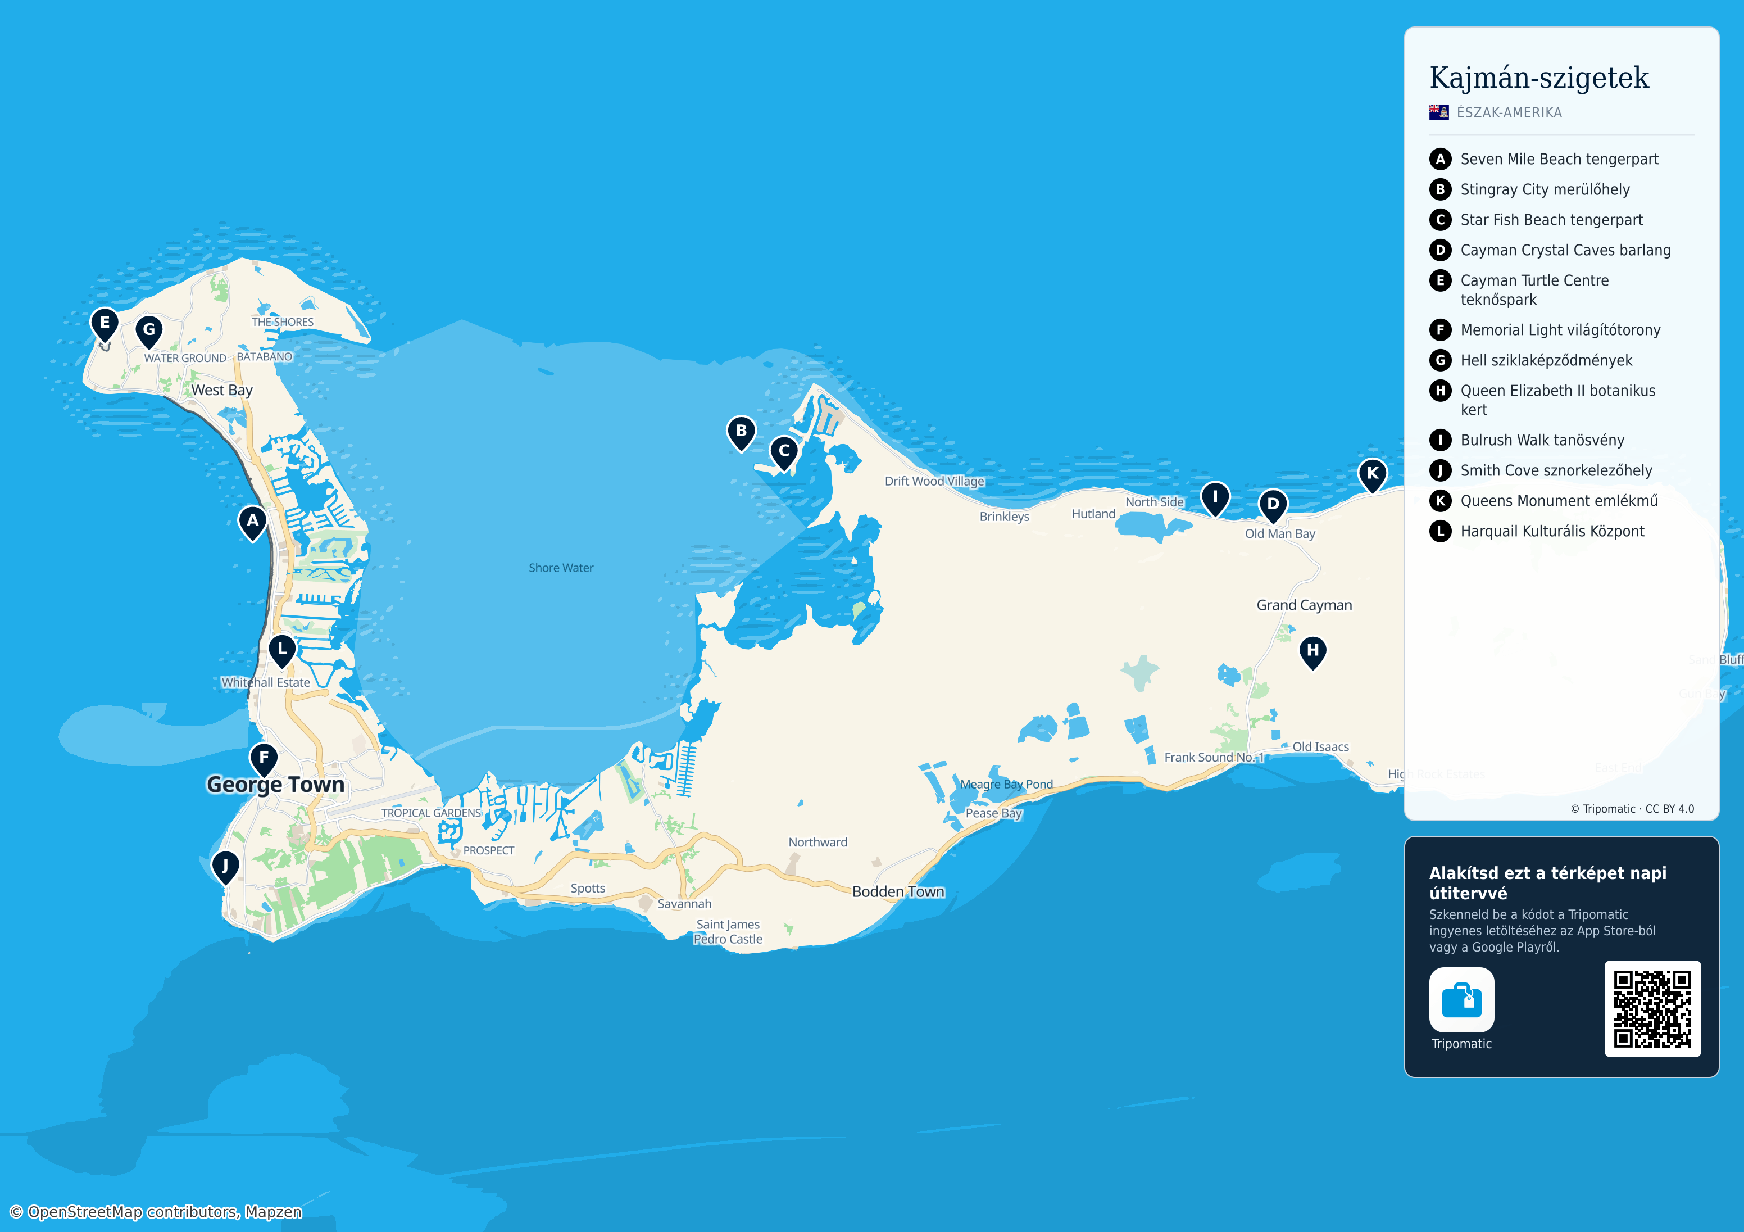The image size is (1744, 1232).
Task: Click the West Bay map label
Action: pyautogui.click(x=222, y=390)
